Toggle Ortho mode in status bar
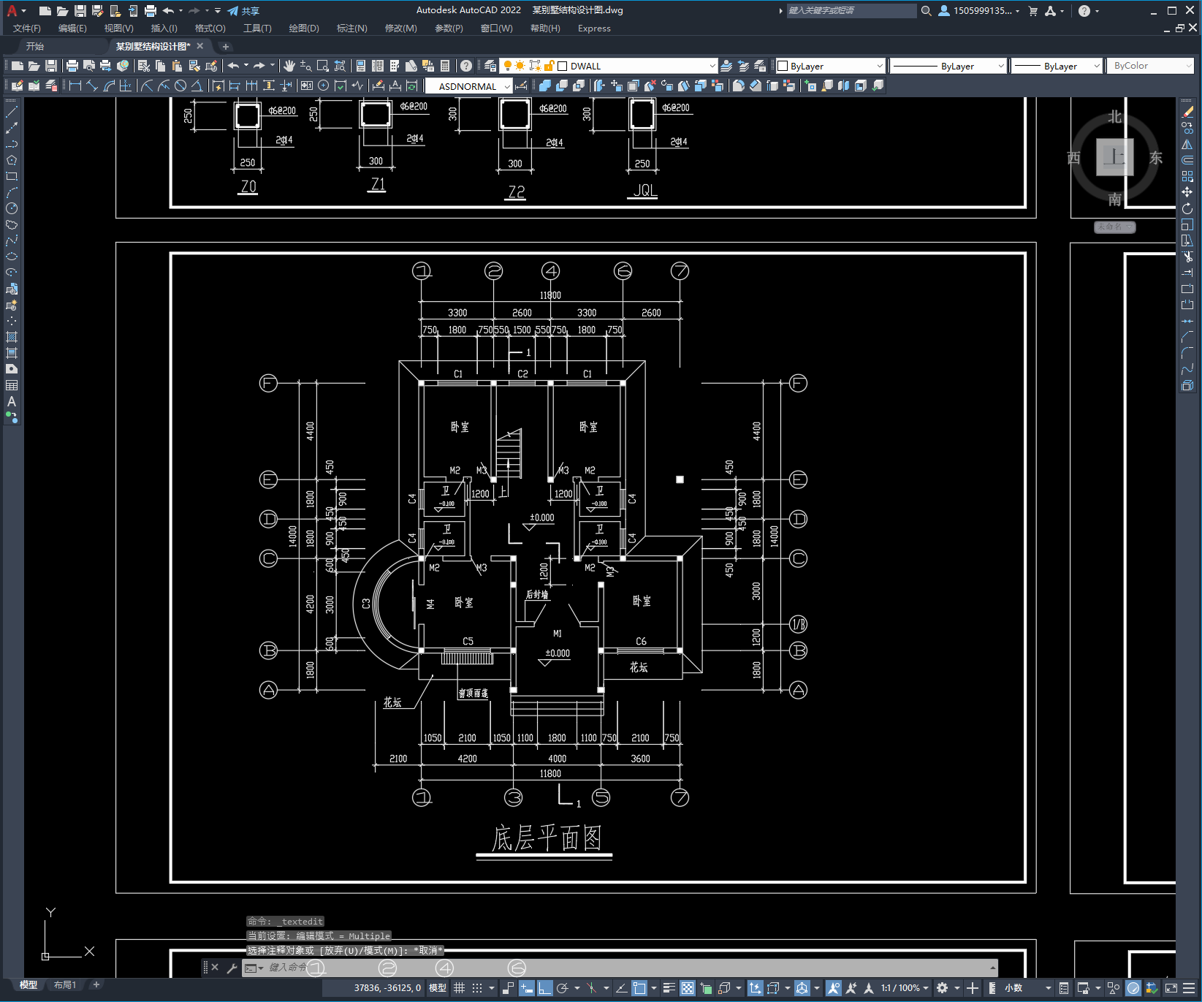1202x1002 pixels. click(544, 988)
